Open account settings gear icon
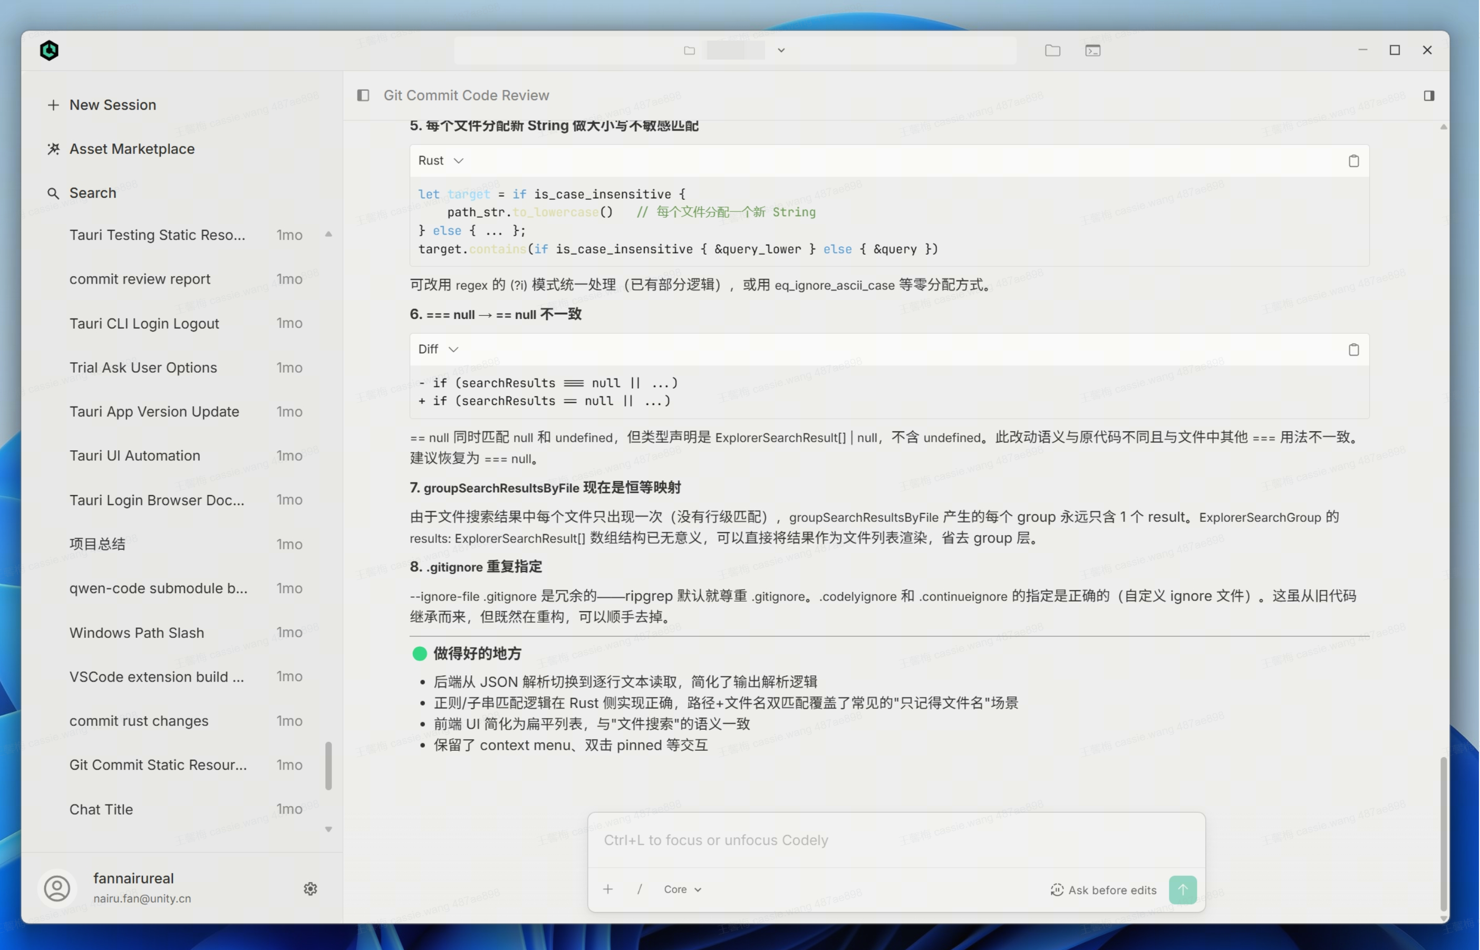Viewport: 1480px width, 950px height. [x=311, y=888]
